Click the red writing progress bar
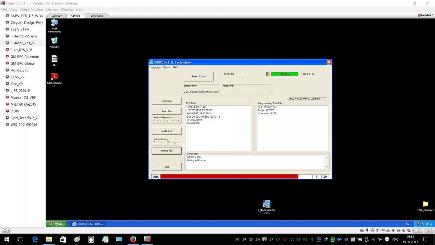 tap(229, 176)
